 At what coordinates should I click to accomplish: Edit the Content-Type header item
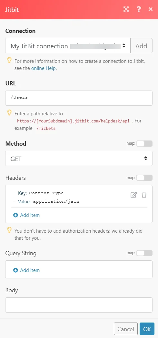tap(134, 195)
